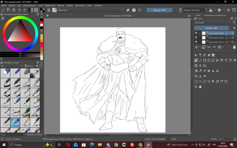Choose the Ellipse shape tool
237x148 pixels.
pos(209,60)
